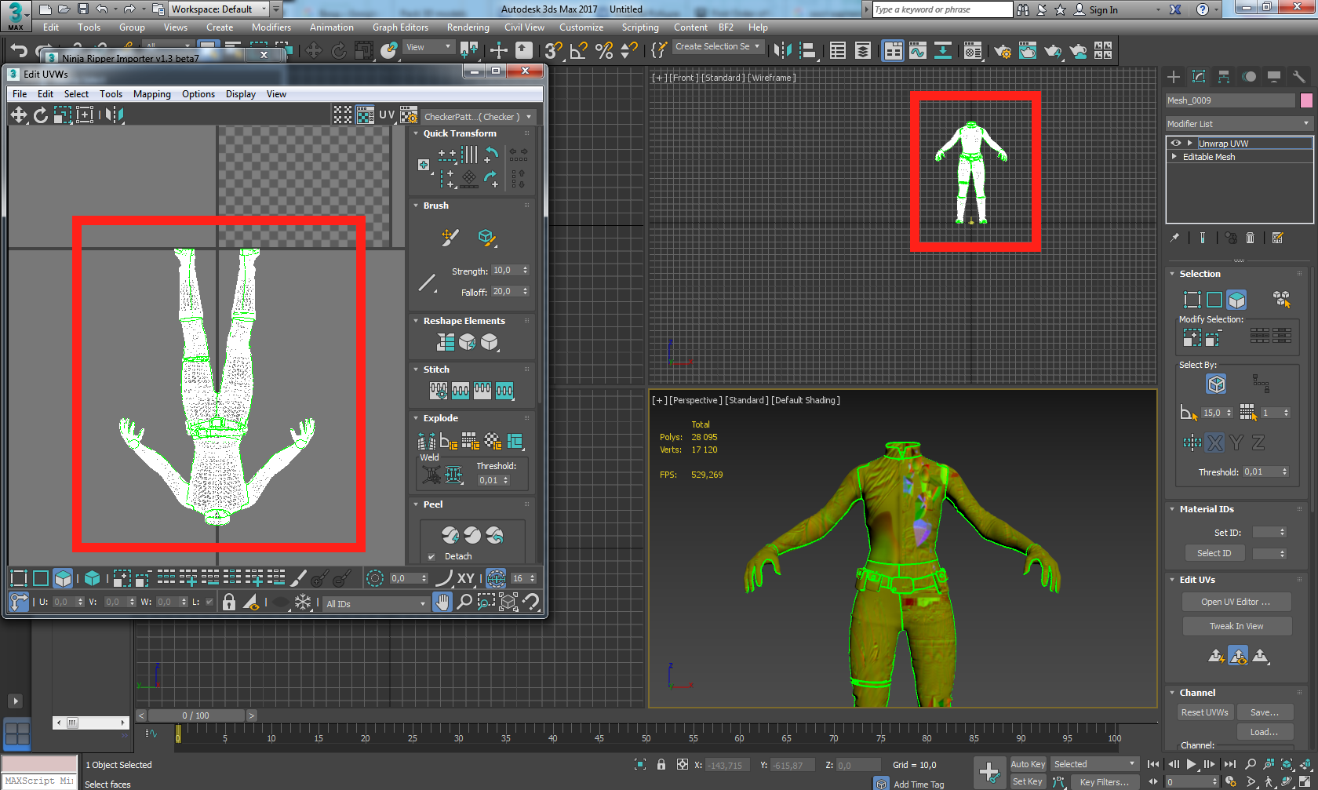Click the pink object color swatch
1318x790 pixels.
click(1306, 100)
